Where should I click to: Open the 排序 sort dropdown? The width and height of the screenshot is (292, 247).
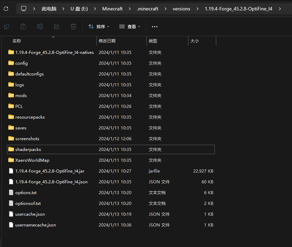(x=99, y=27)
